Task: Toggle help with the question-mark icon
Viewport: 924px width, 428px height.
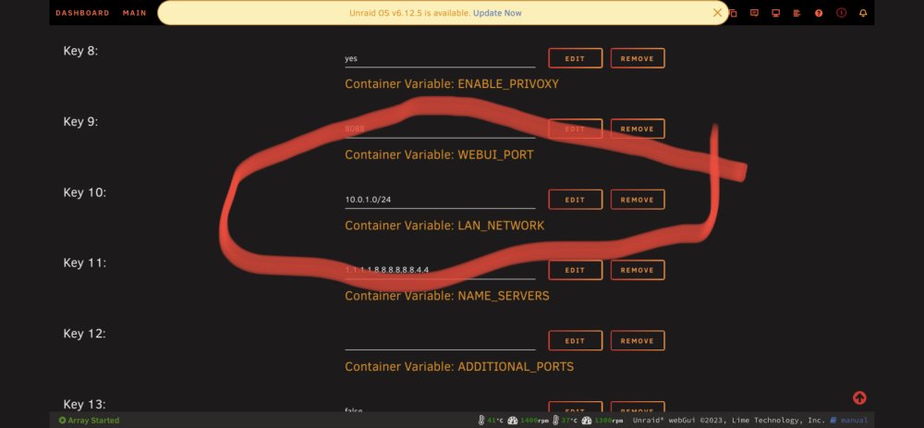Action: tap(819, 13)
